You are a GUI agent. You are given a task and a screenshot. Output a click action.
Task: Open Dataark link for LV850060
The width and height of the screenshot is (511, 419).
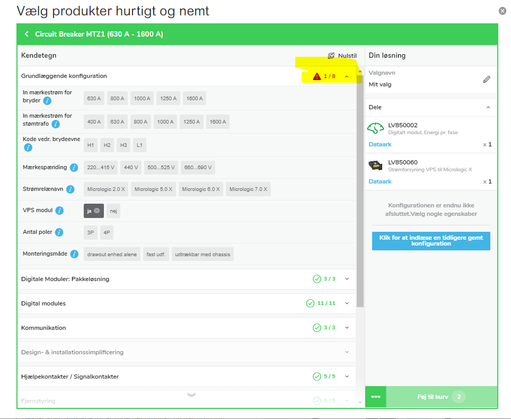click(x=380, y=181)
